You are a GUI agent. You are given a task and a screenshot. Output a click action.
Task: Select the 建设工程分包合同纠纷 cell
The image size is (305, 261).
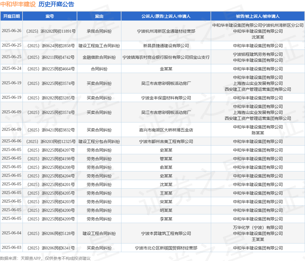(x=99, y=141)
